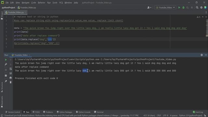Open the Navigate menu
Image resolution: width=208 pixels, height=117 pixels.
(25, 3)
